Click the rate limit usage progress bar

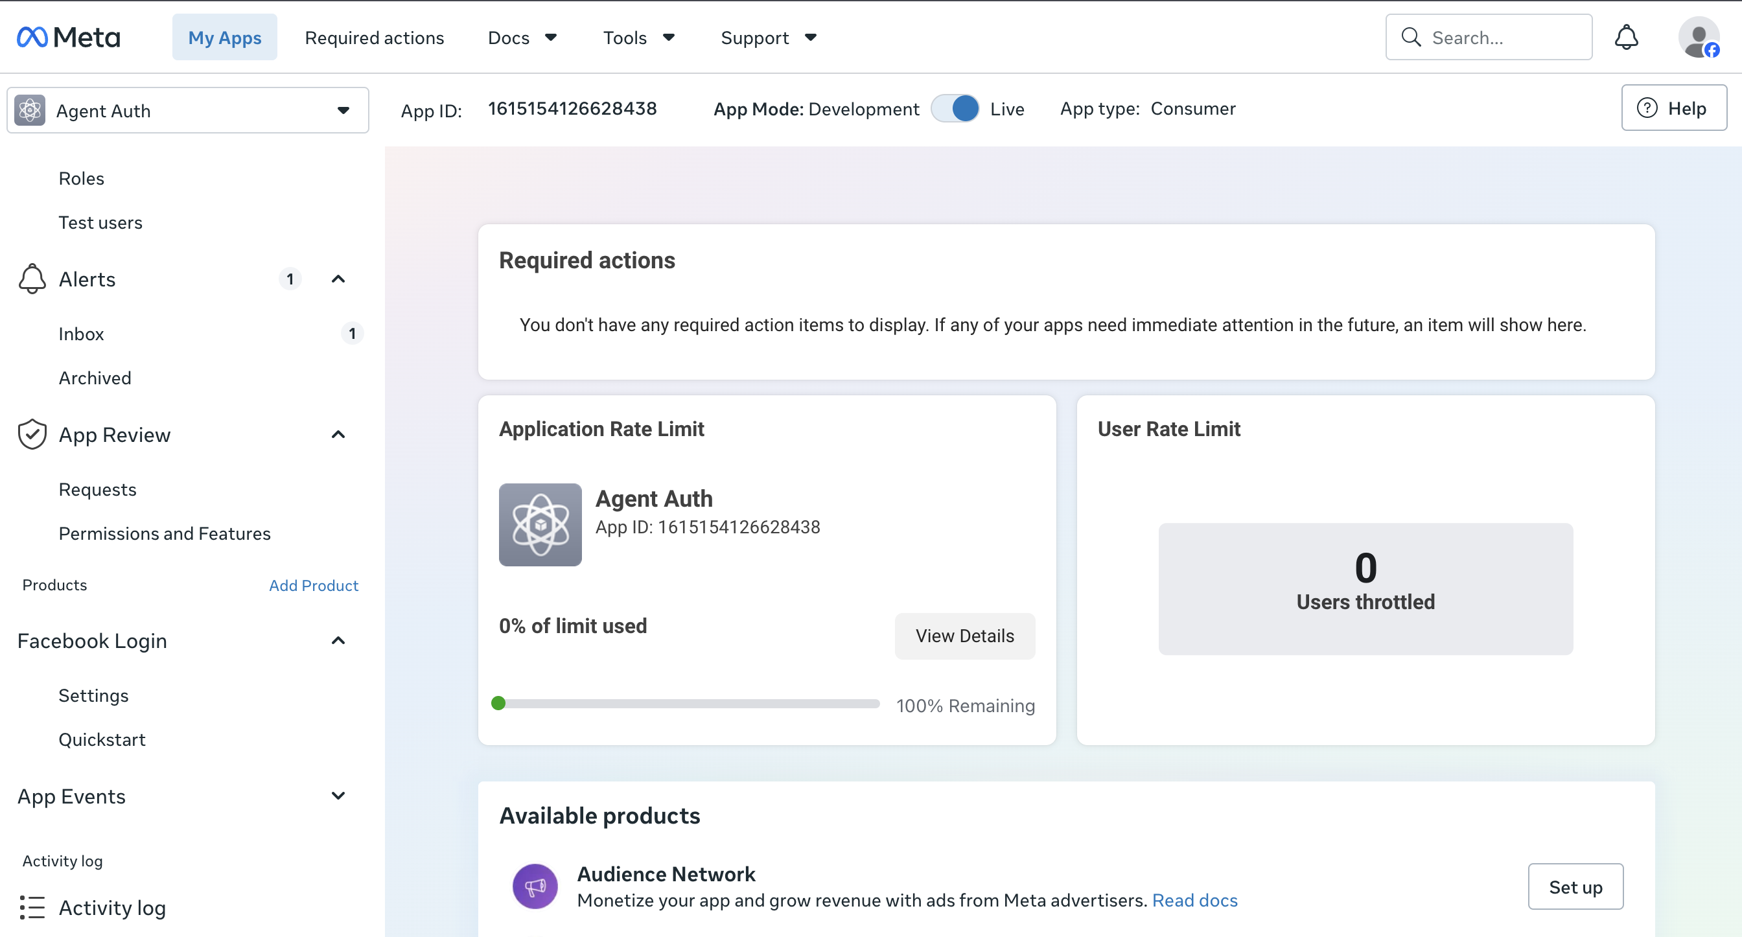[686, 703]
